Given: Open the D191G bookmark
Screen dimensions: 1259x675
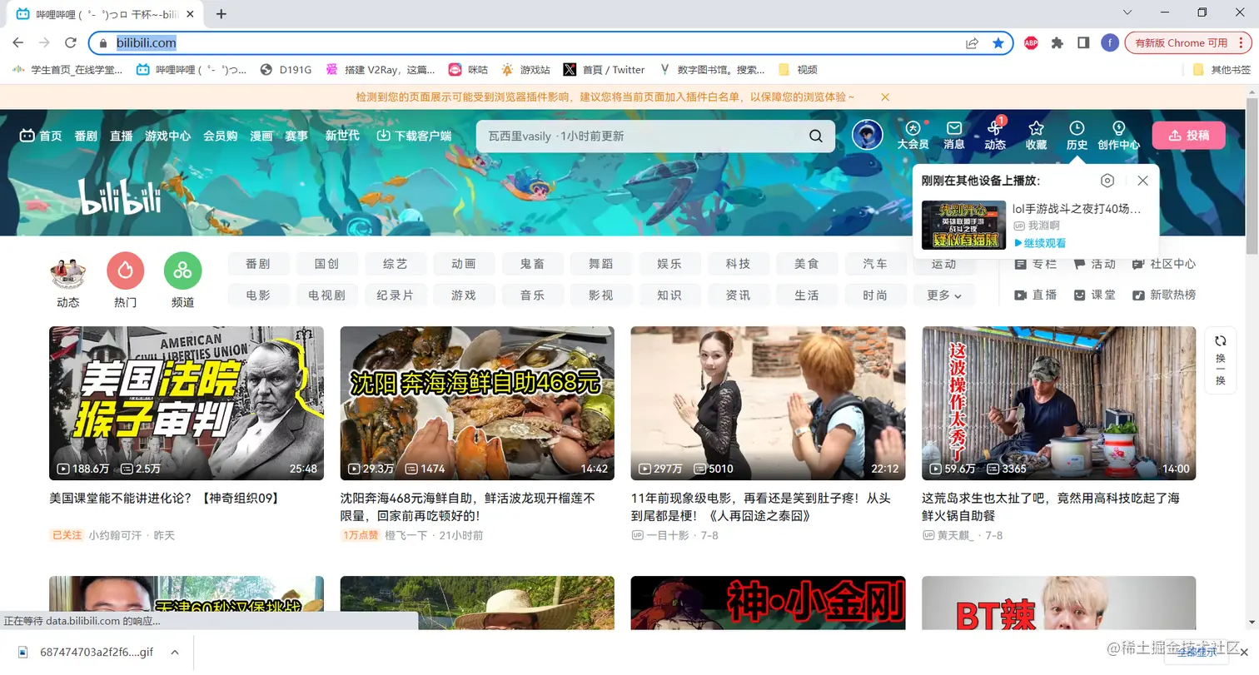Looking at the screenshot, I should (286, 70).
